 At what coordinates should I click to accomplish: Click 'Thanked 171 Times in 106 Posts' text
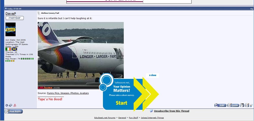(19, 55)
